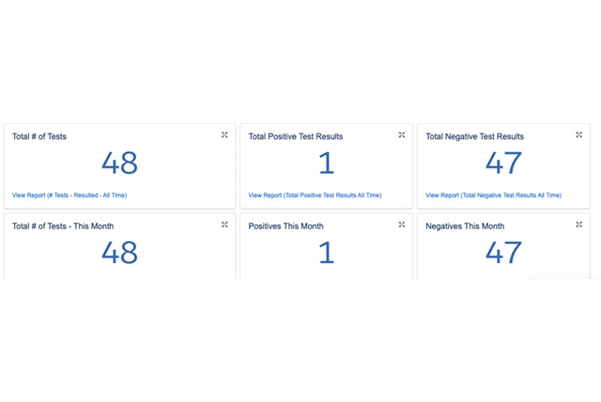Open View Report (# Tests - Resulted - All Time)
Screen dimensions: 601x402
pyautogui.click(x=69, y=195)
